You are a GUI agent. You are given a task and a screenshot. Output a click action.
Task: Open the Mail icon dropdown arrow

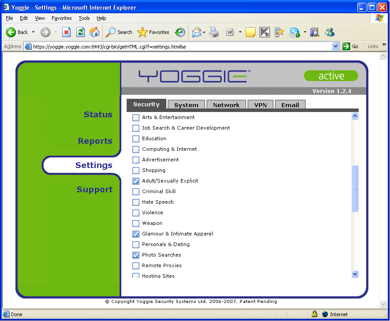[204, 32]
